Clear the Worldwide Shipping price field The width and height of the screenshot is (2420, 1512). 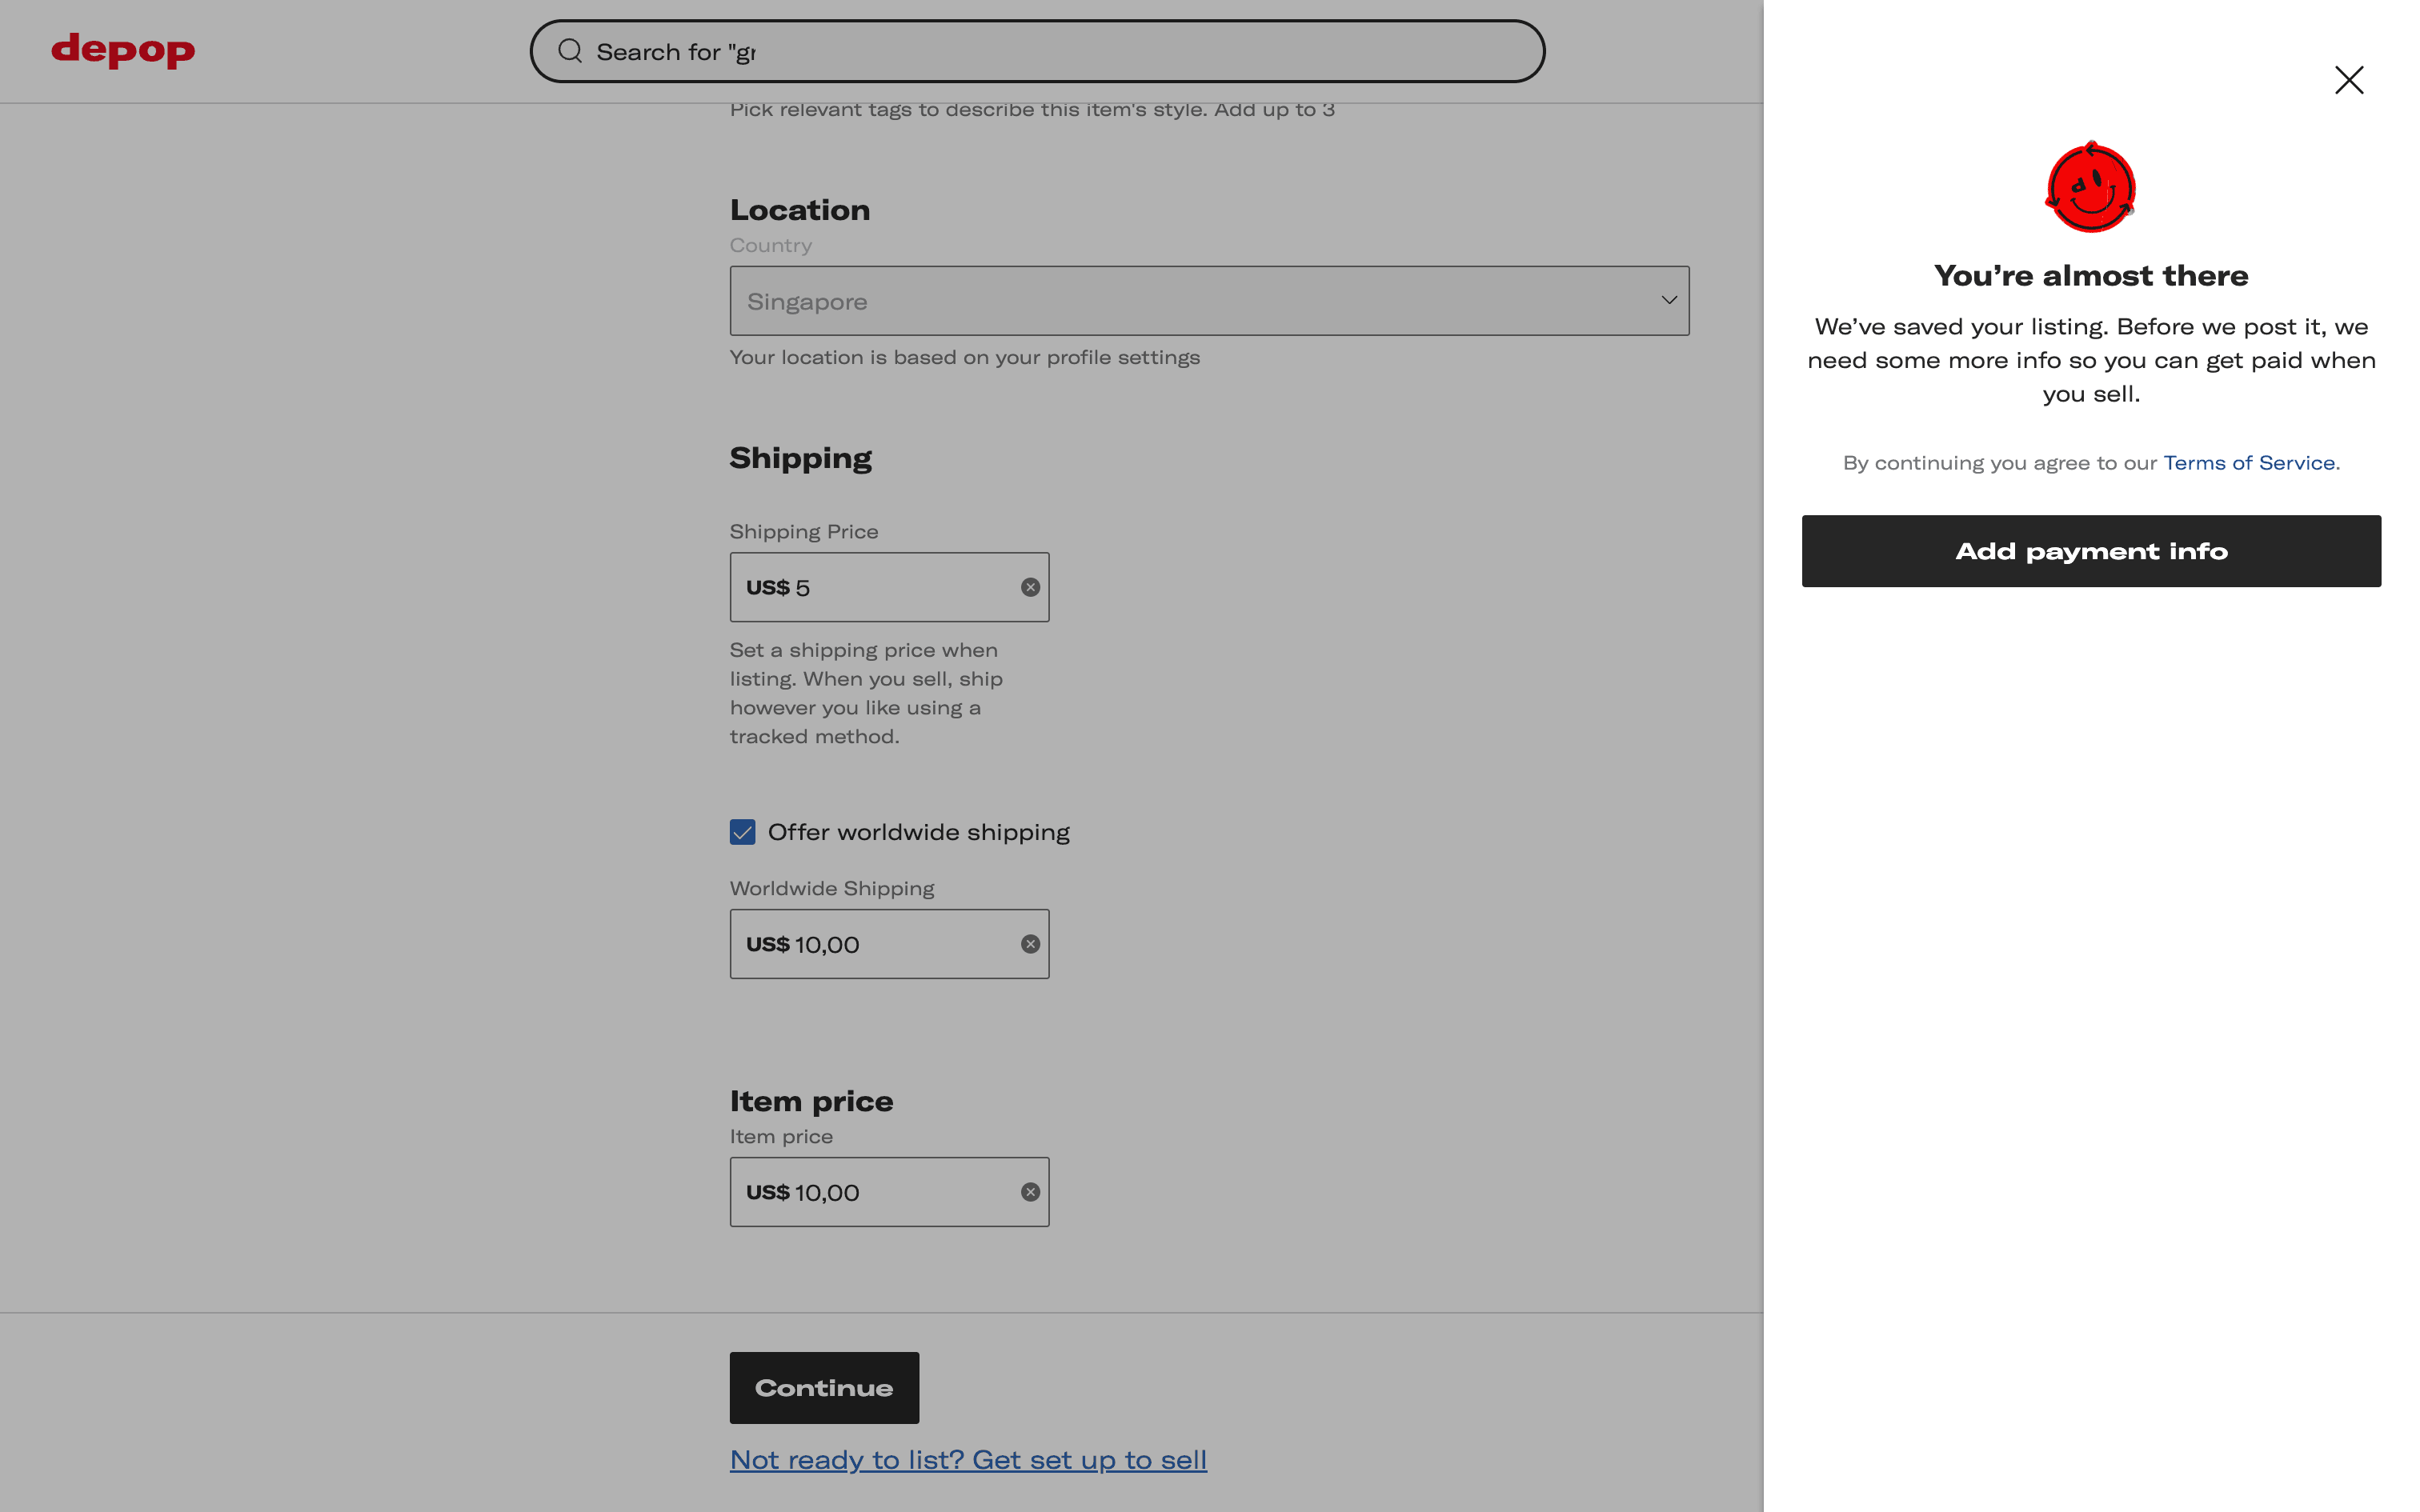(x=1030, y=944)
